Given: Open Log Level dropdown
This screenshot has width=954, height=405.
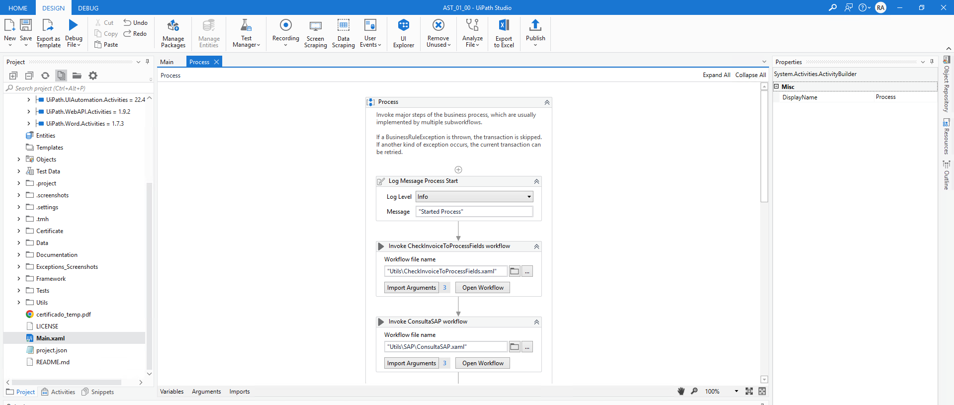Looking at the screenshot, I should click(x=474, y=197).
